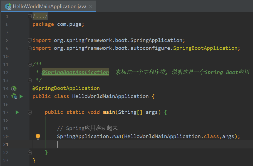The height and width of the screenshot is (166, 253).
Task: Click the comment '// Spring应用启动起来'
Action: coord(87,128)
